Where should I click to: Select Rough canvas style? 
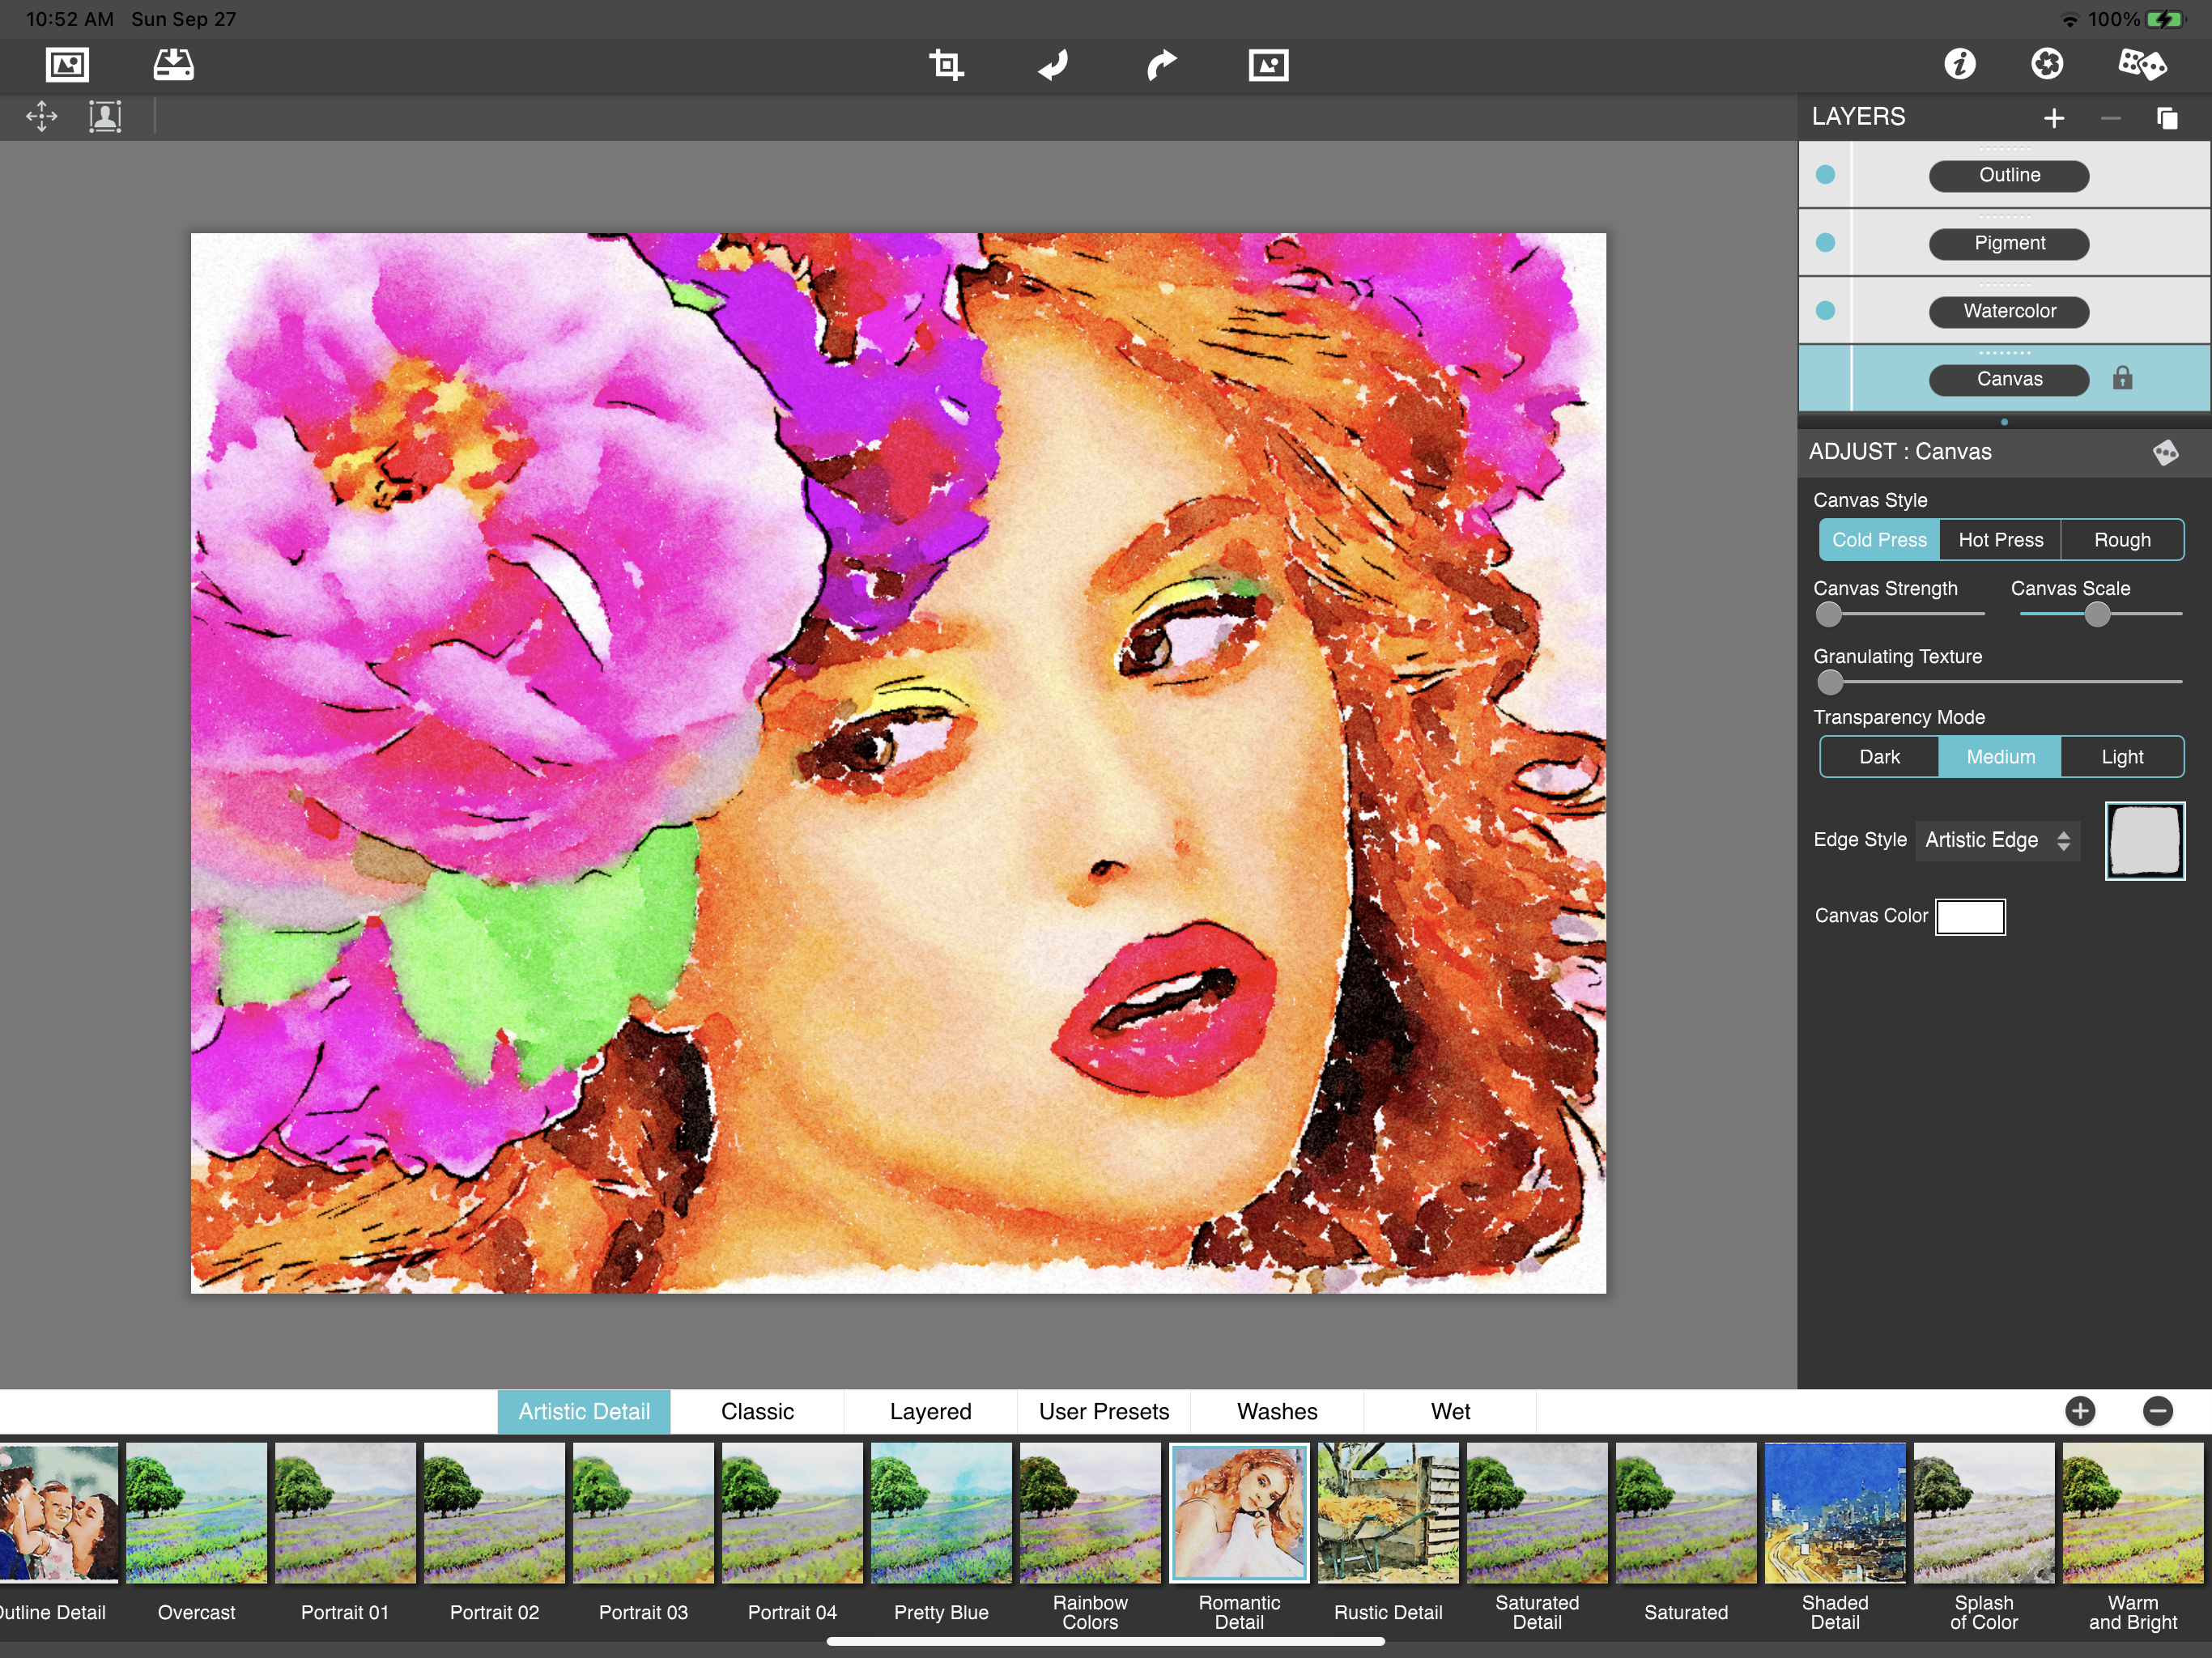pos(2121,540)
